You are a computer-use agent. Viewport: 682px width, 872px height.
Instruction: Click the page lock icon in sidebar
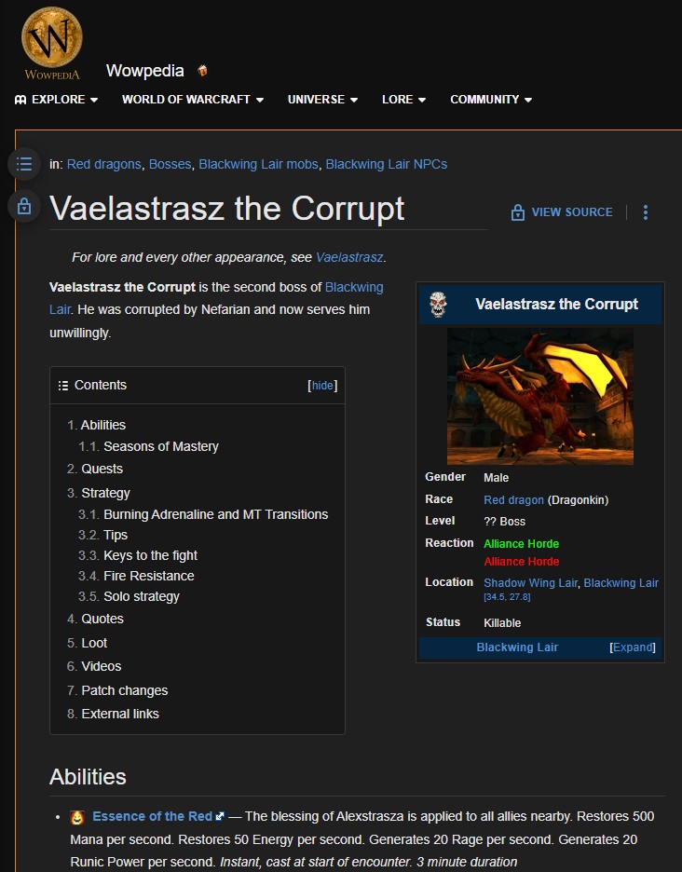point(24,206)
